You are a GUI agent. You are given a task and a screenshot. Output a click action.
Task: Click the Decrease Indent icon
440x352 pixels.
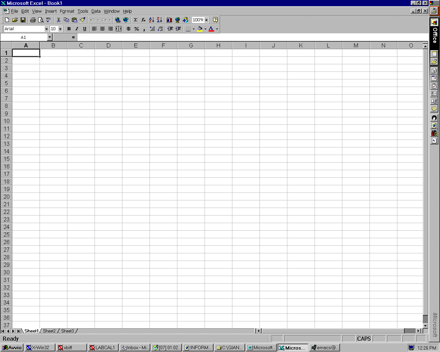tap(170, 29)
